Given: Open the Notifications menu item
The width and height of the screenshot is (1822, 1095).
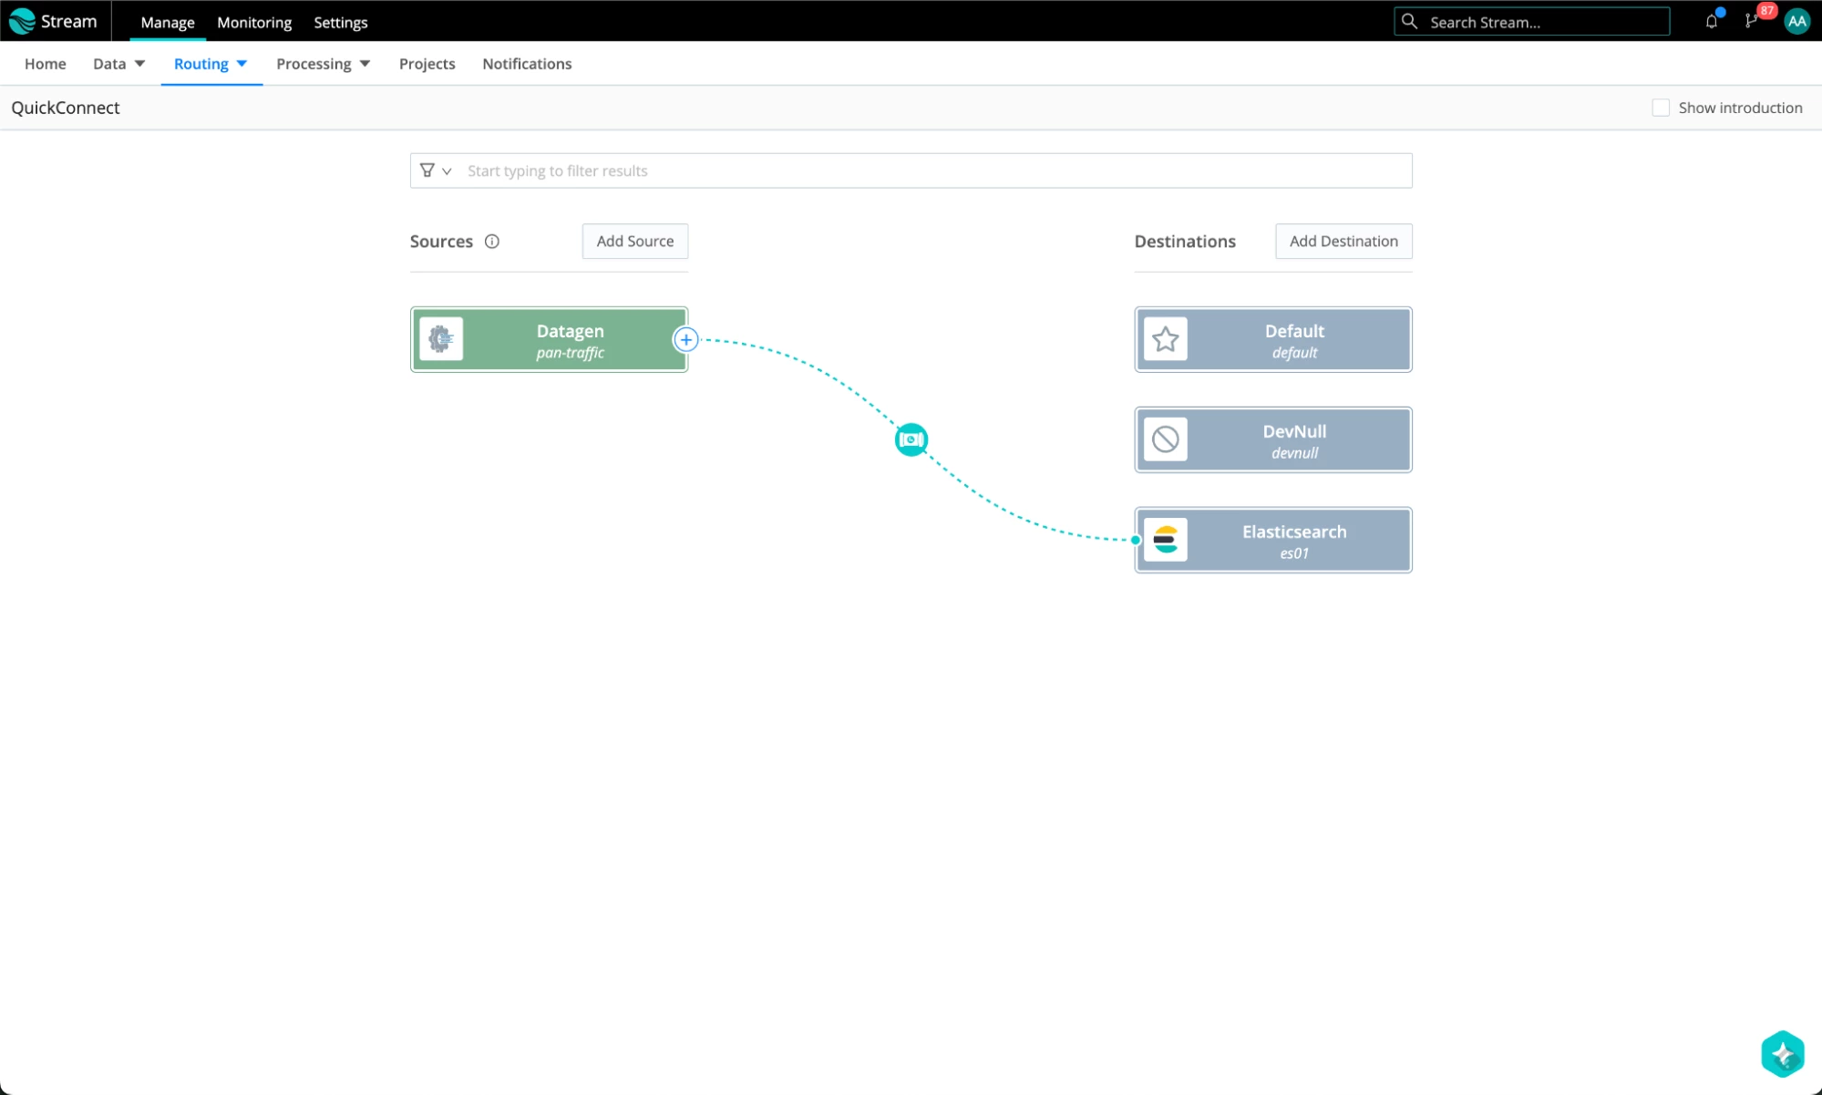Looking at the screenshot, I should point(527,64).
